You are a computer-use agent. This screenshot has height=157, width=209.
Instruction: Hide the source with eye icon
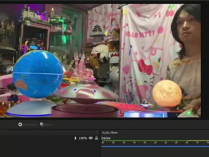tap(91, 138)
